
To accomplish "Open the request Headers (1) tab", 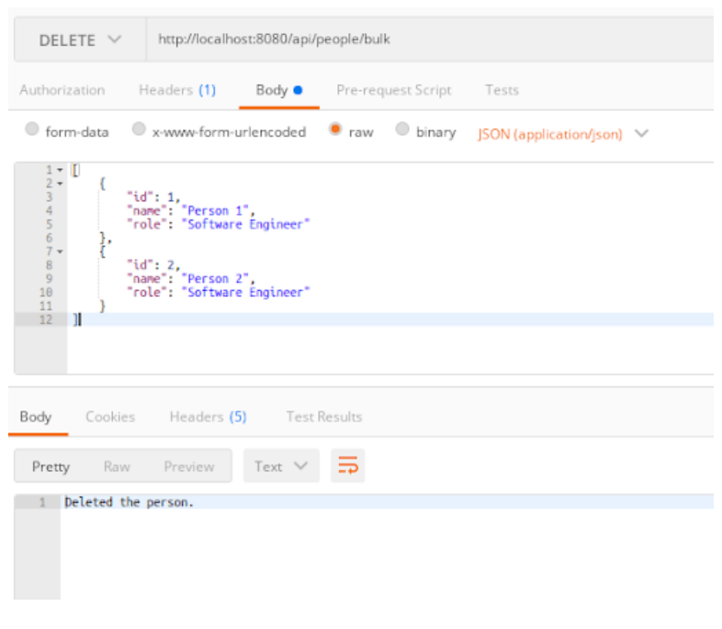I will point(177,90).
